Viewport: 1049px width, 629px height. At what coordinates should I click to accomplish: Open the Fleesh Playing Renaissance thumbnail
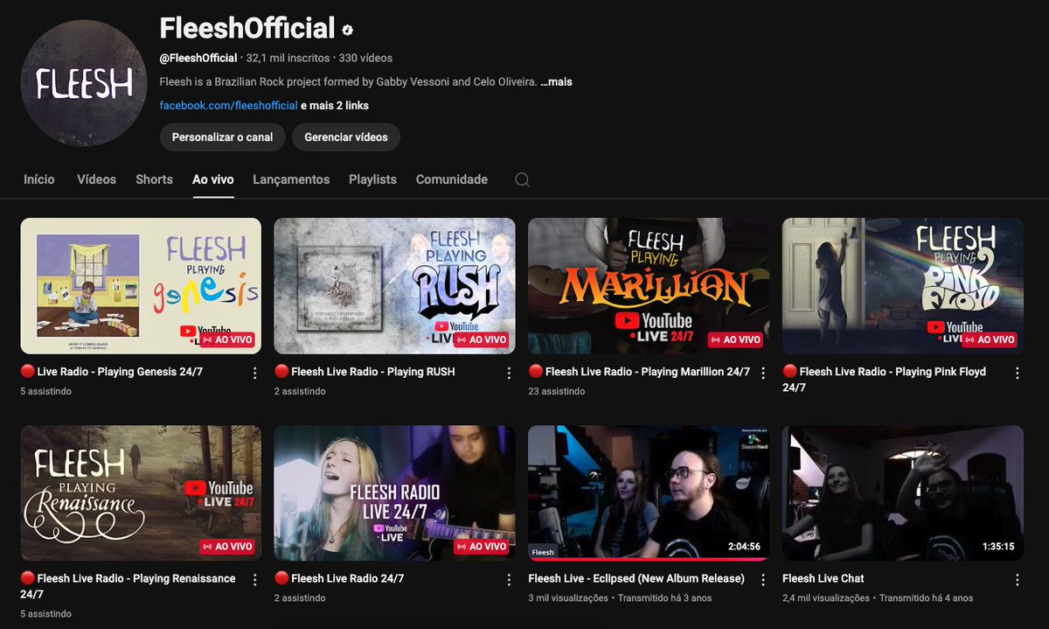[141, 493]
